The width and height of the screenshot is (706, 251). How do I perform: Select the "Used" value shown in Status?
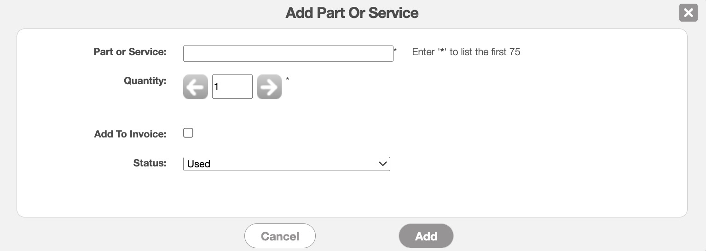pyautogui.click(x=199, y=164)
